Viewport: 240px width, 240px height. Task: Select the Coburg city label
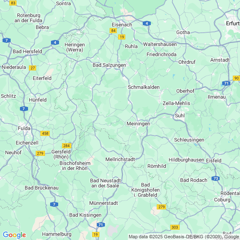coord(222,200)
